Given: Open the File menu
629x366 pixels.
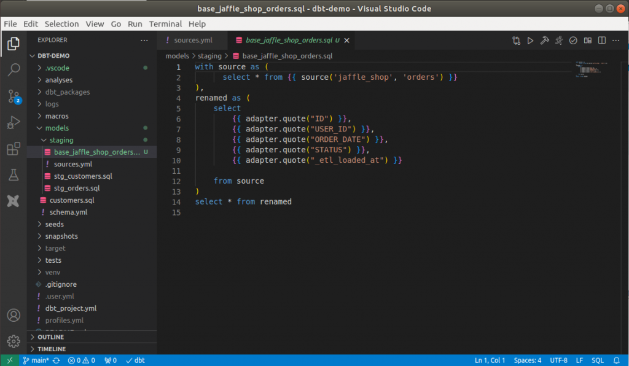Looking at the screenshot, I should [10, 24].
